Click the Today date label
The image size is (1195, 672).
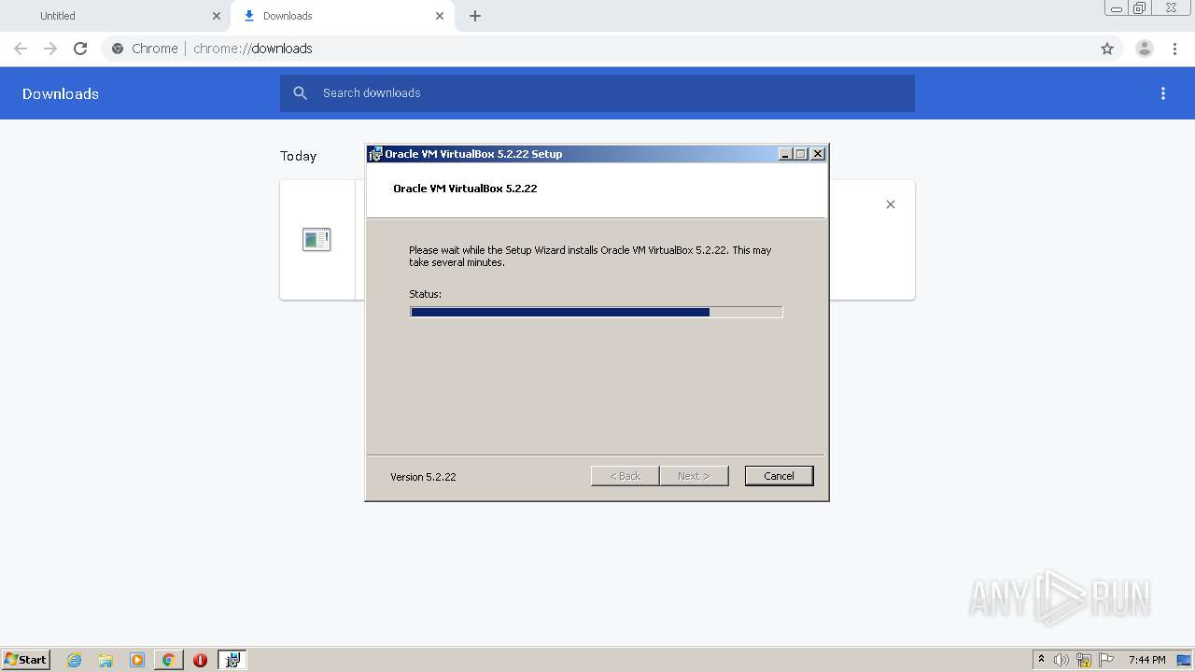pyautogui.click(x=298, y=156)
